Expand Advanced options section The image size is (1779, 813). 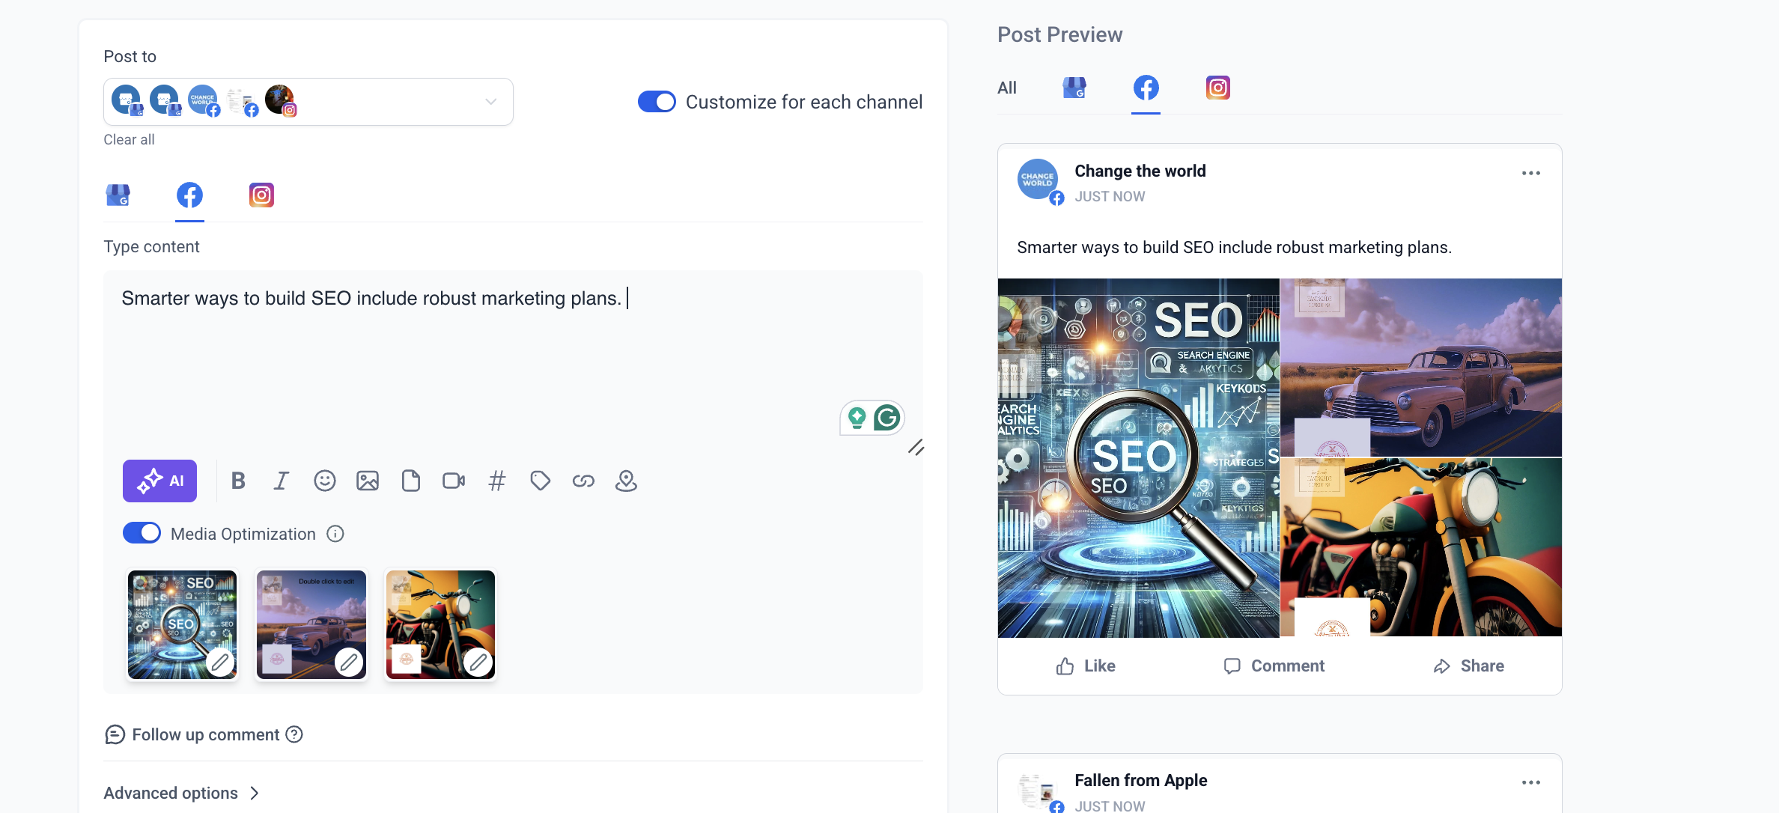[181, 793]
